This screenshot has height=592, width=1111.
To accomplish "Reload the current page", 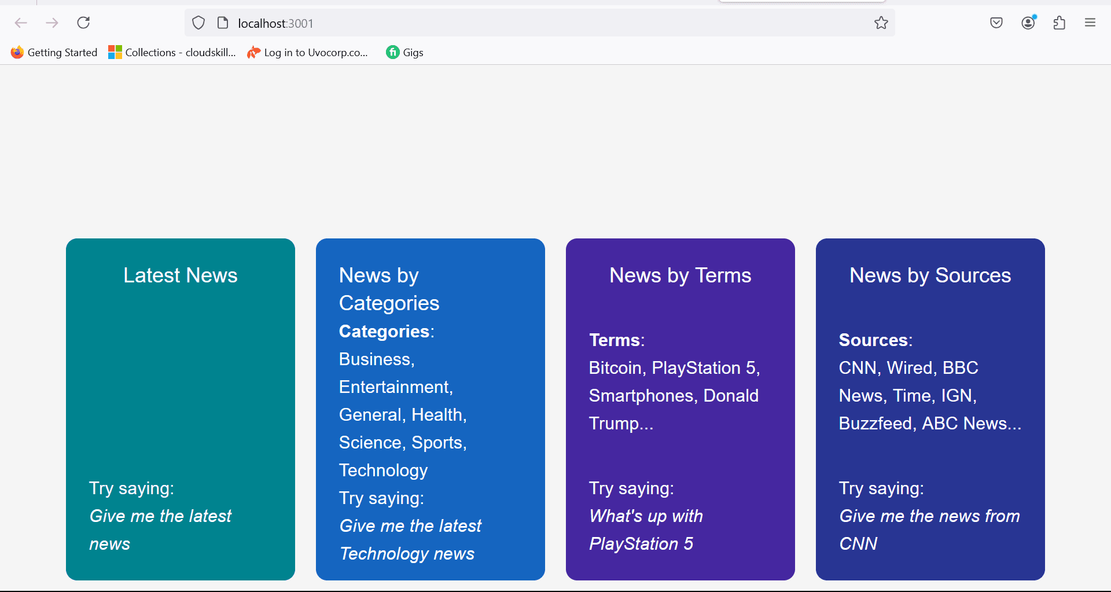I will pos(83,23).
